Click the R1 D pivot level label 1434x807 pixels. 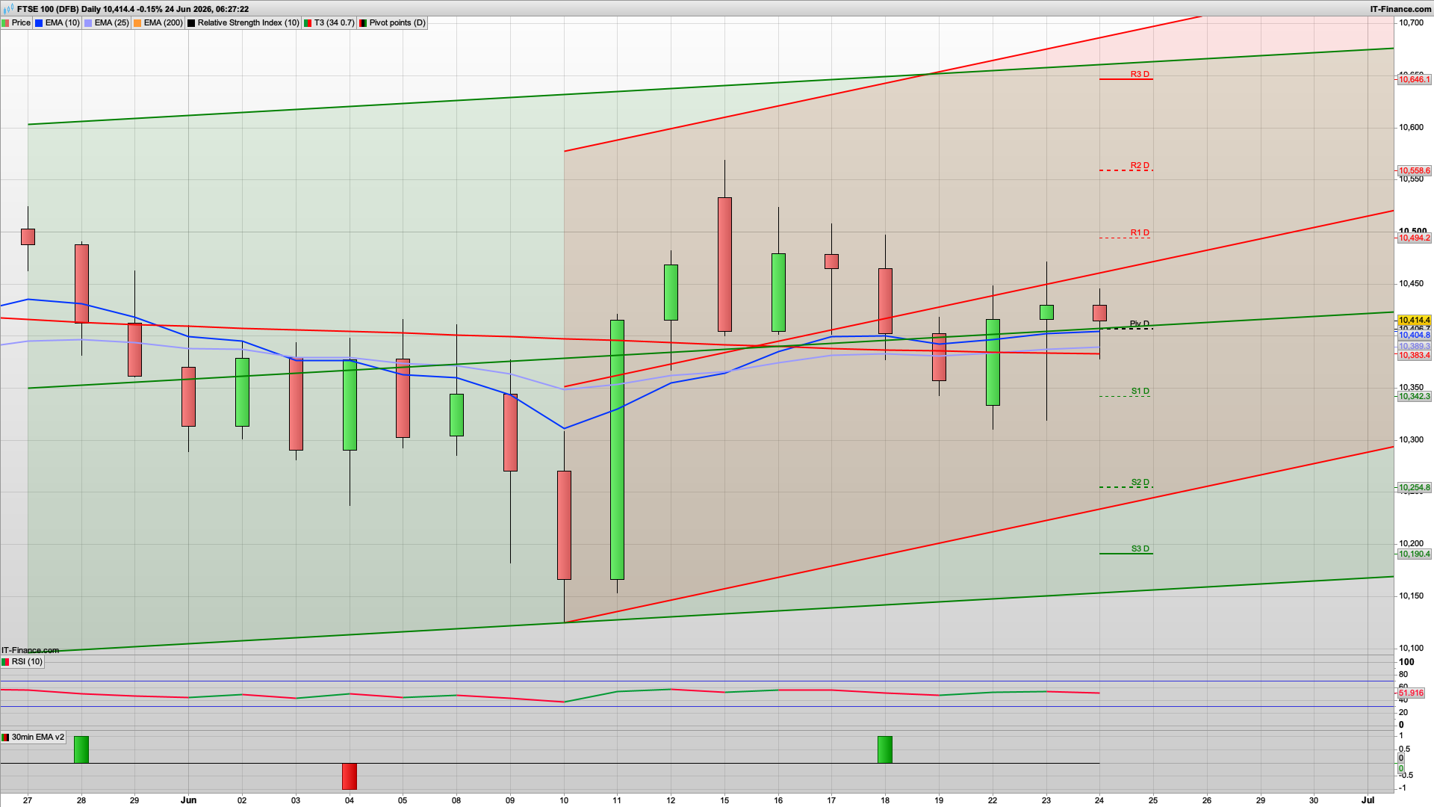[x=1140, y=233]
